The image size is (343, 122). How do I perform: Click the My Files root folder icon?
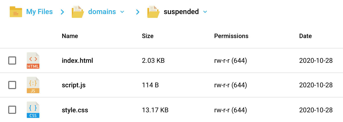point(16,12)
